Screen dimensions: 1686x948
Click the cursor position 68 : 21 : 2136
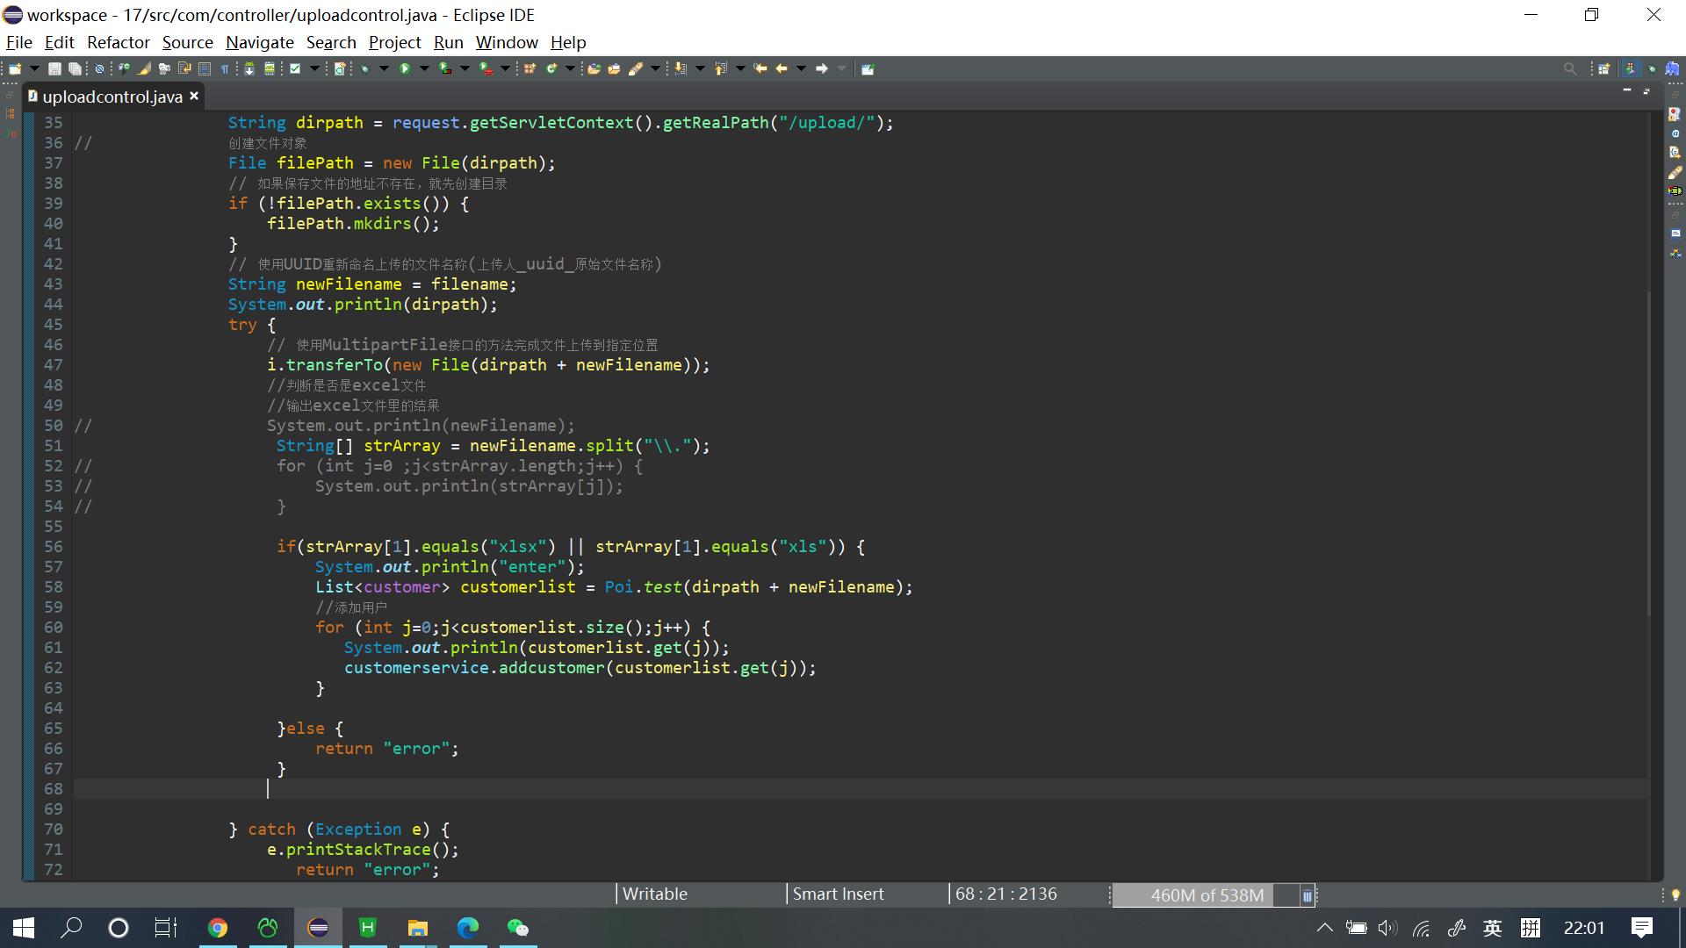(1006, 894)
